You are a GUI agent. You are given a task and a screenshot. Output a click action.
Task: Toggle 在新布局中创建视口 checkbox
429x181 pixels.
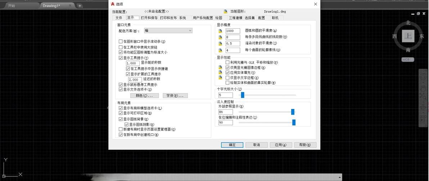point(121,135)
